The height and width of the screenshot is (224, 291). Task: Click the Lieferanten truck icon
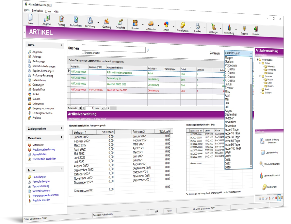[151, 24]
